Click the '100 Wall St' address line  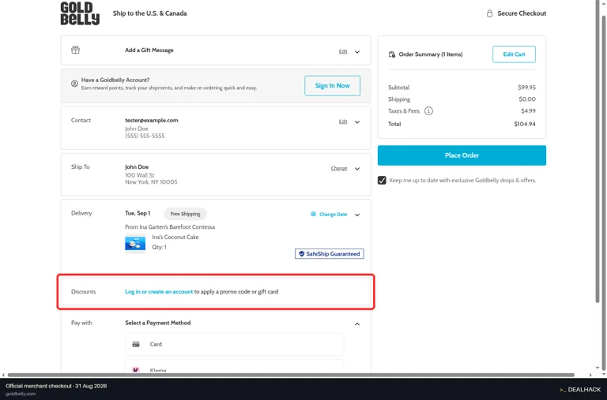tap(139, 175)
